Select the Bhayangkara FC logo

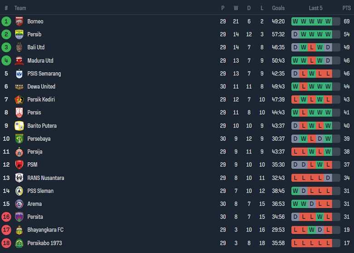tap(19, 230)
